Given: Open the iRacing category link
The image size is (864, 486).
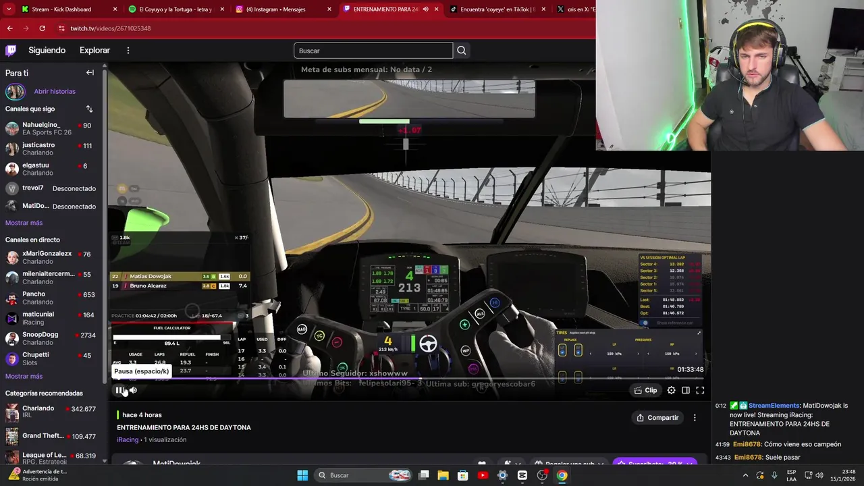Looking at the screenshot, I should [x=128, y=439].
